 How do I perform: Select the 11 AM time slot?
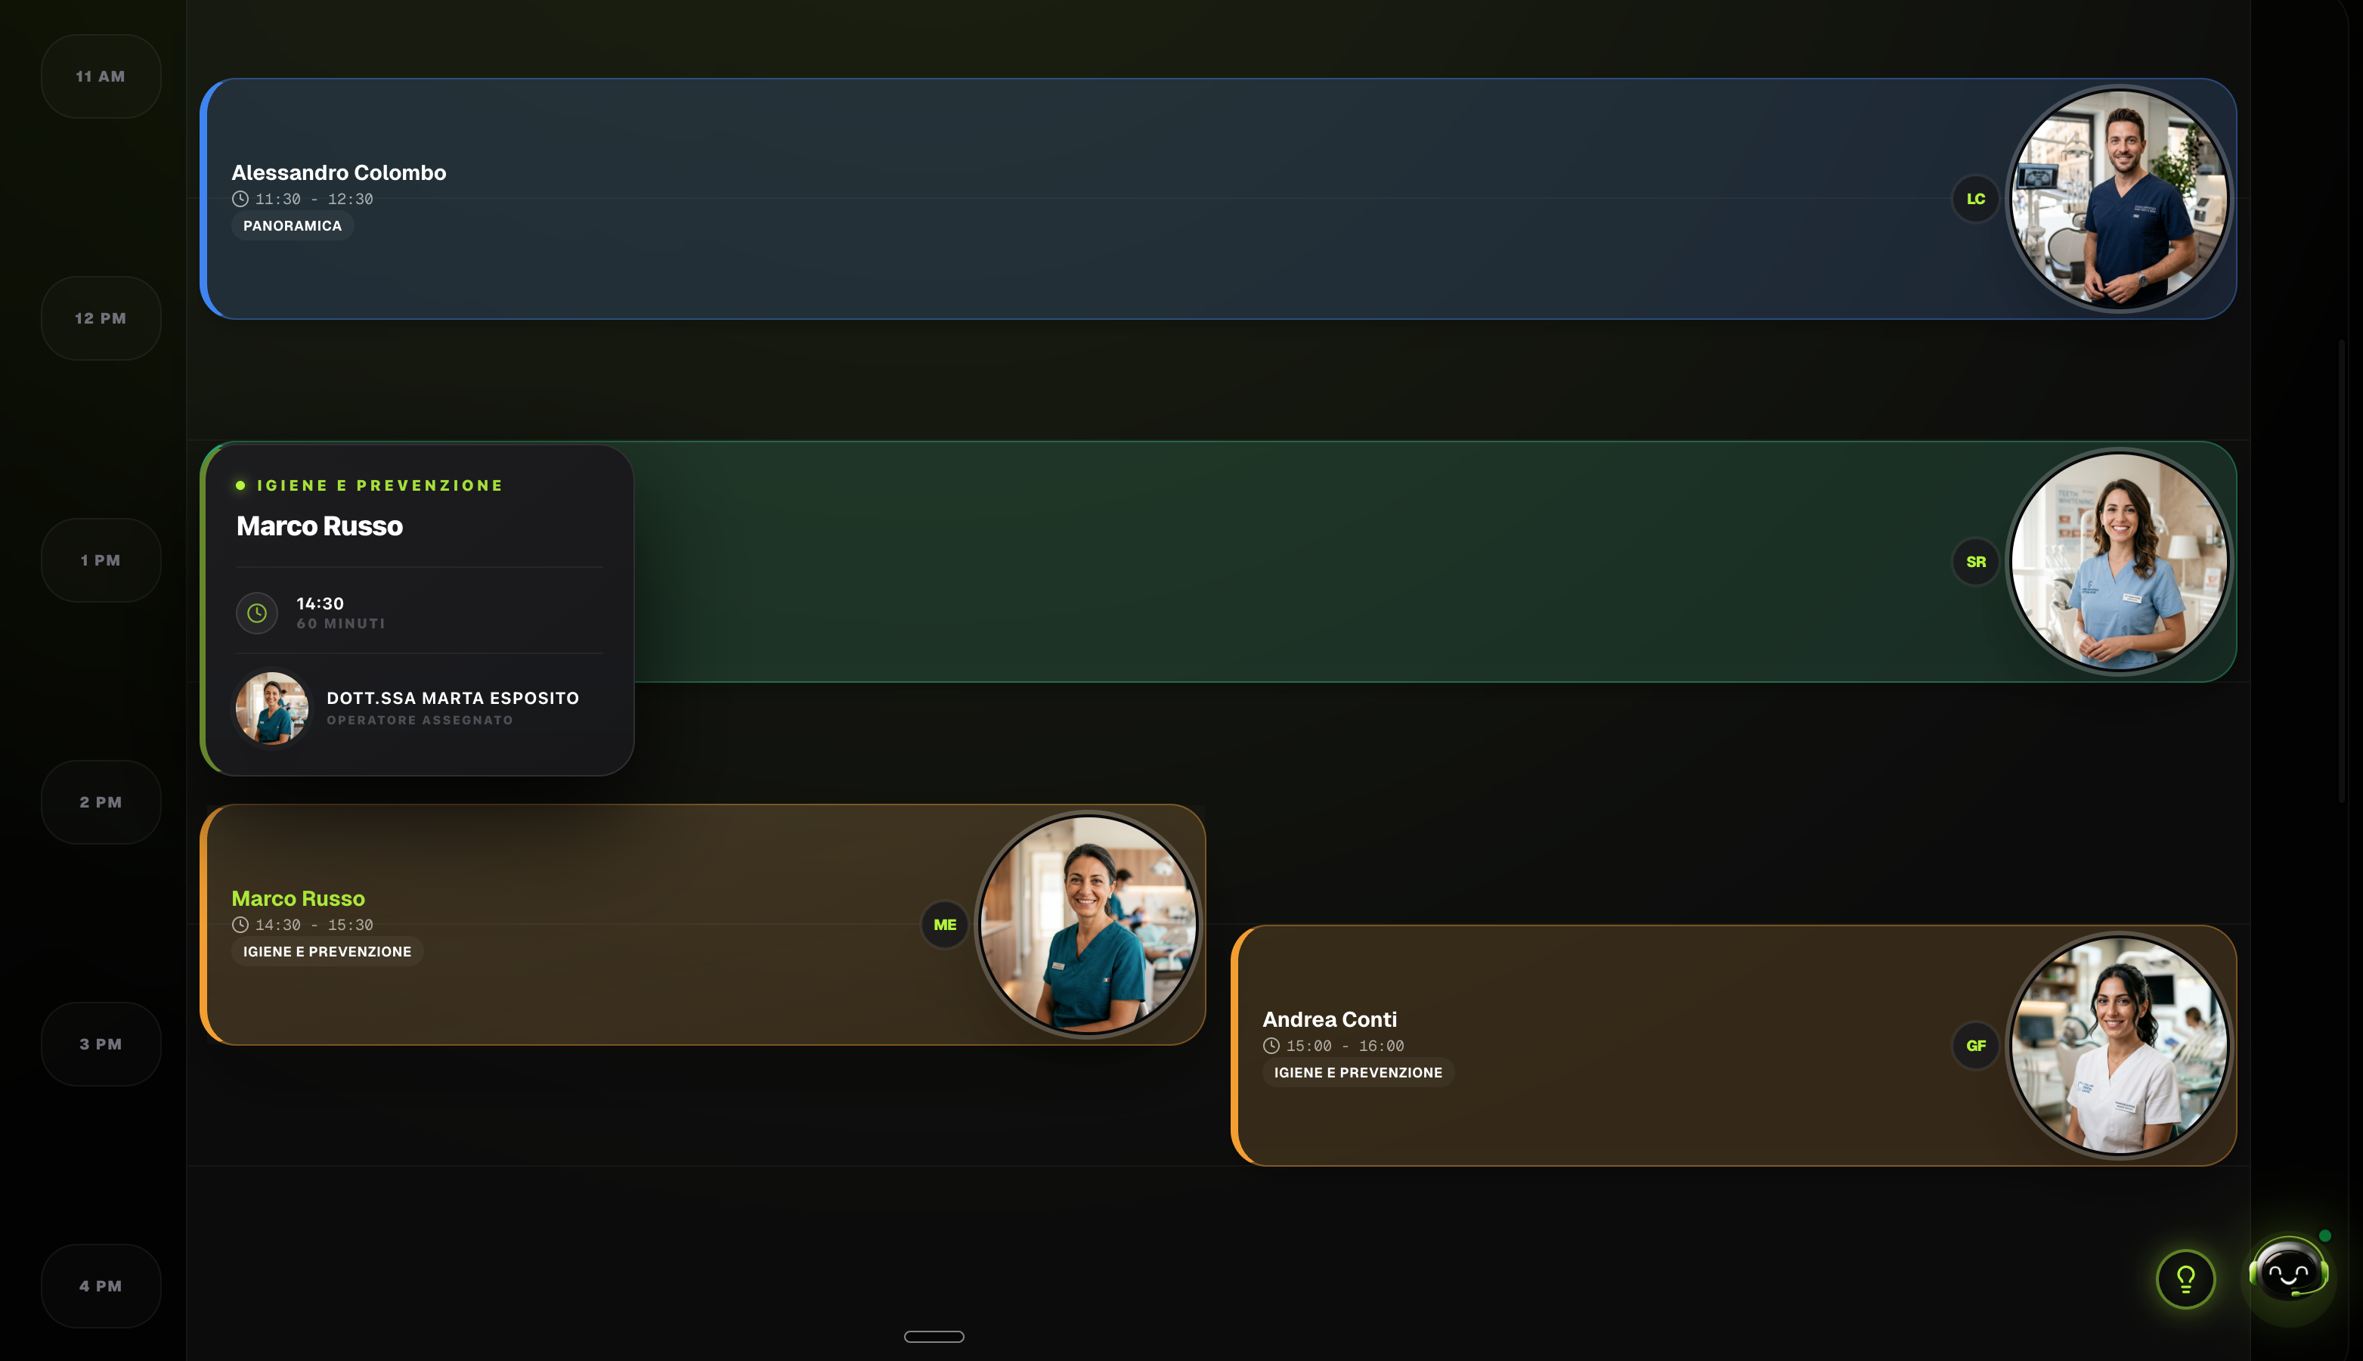click(101, 76)
